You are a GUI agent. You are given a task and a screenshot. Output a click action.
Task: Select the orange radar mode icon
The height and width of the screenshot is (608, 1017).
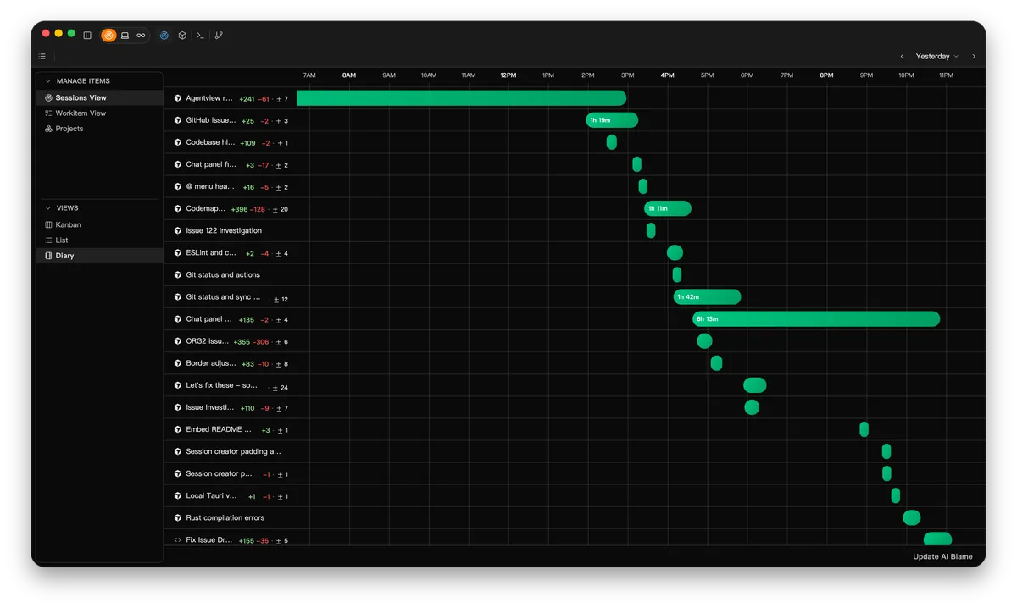click(108, 36)
